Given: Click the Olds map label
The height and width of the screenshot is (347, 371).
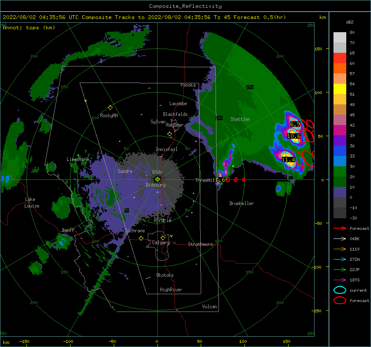Looking at the screenshot, I should coord(157,172).
